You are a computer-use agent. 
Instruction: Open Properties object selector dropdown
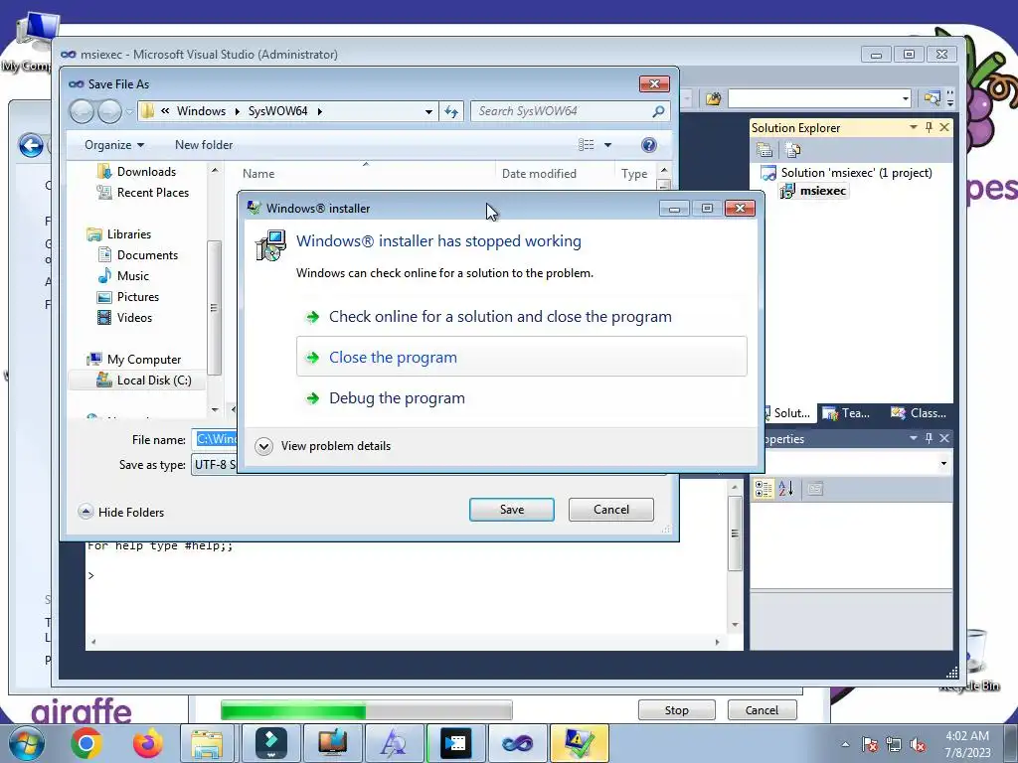coord(944,463)
